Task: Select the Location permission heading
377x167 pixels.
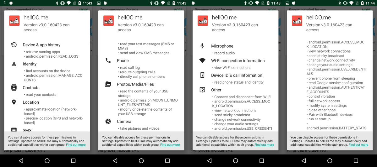Action: [31, 102]
